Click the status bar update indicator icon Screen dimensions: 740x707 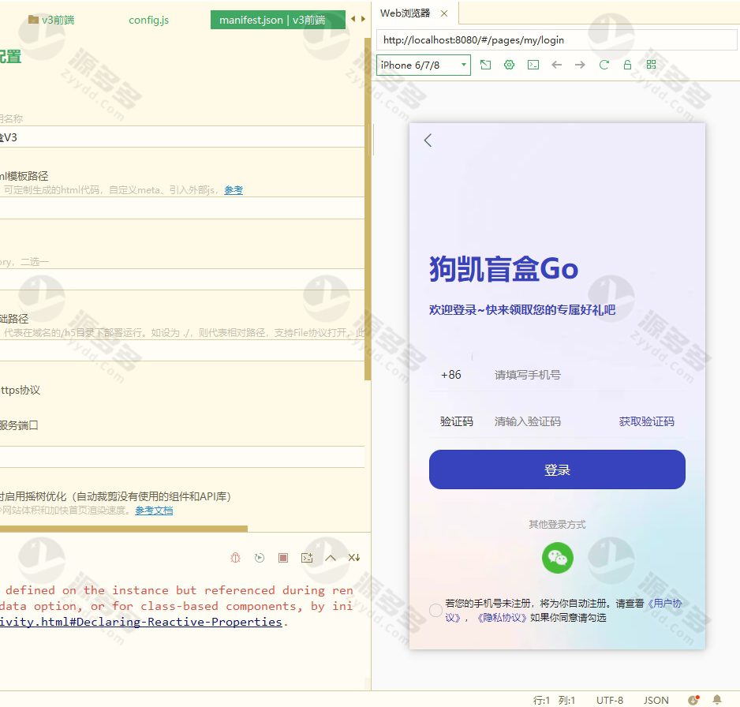(x=693, y=699)
